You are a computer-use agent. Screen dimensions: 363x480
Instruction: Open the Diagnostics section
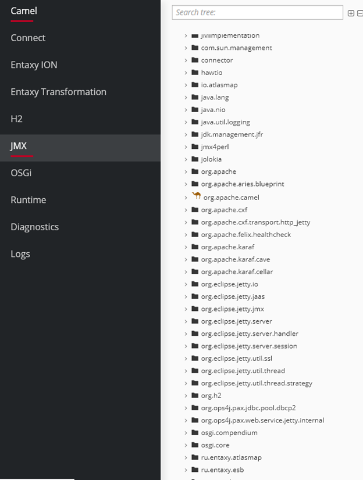click(34, 227)
